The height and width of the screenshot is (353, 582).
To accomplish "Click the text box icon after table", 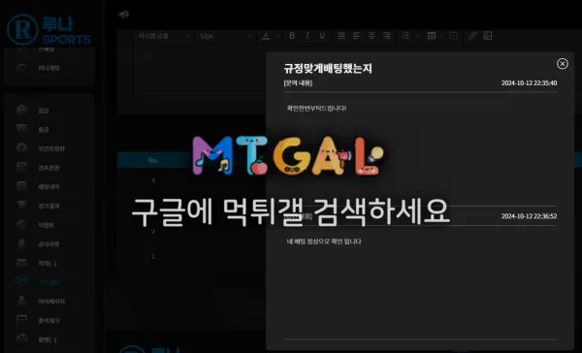I will click(x=453, y=36).
